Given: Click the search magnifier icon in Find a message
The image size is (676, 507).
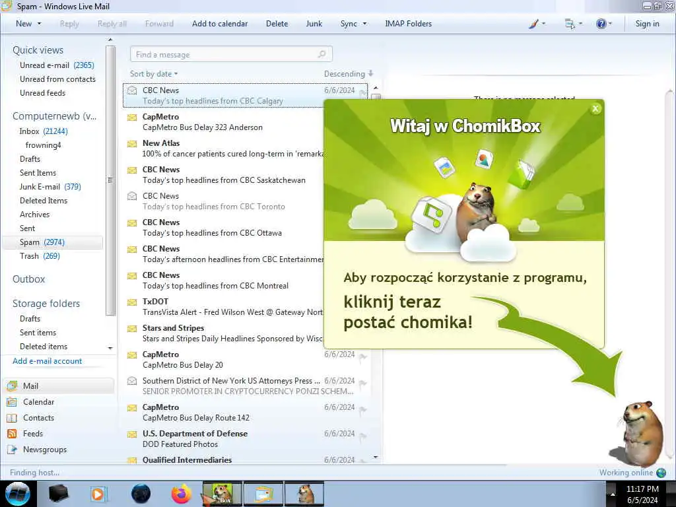Looking at the screenshot, I should click(x=321, y=54).
